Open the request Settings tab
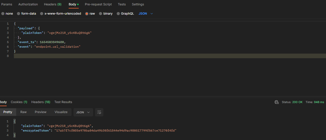 [138, 4]
